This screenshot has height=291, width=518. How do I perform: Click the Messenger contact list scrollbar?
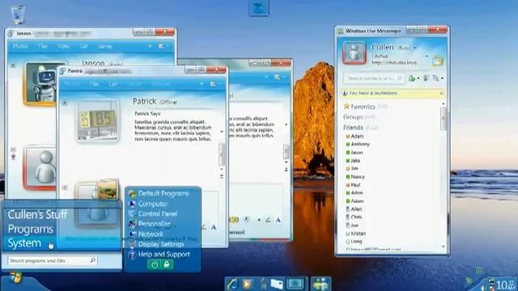click(x=444, y=118)
